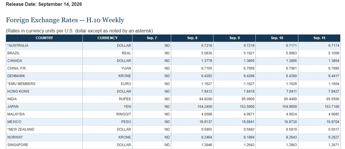
Task: Click Canada's Sep. 11 rate 1.3864
Action: click(x=319, y=61)
